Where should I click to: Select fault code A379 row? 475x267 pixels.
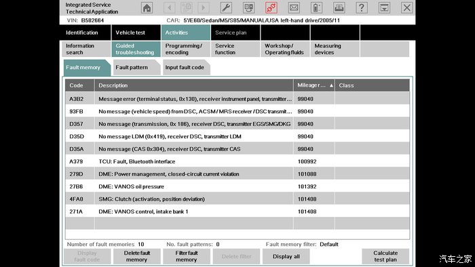tap(237, 161)
